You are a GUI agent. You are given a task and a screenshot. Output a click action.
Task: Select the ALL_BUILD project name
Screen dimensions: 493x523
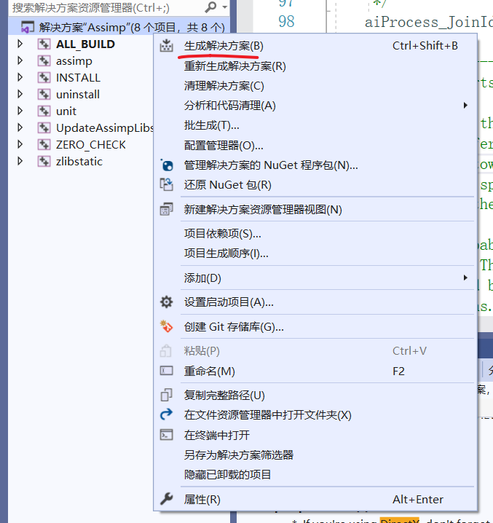[x=85, y=44]
